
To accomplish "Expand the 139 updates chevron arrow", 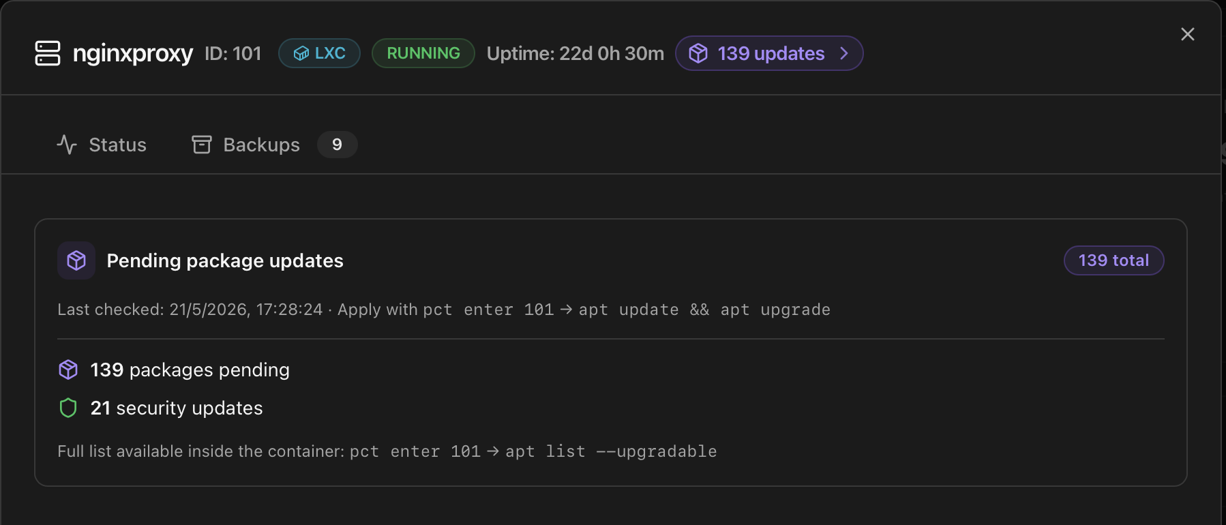I will coord(844,53).
